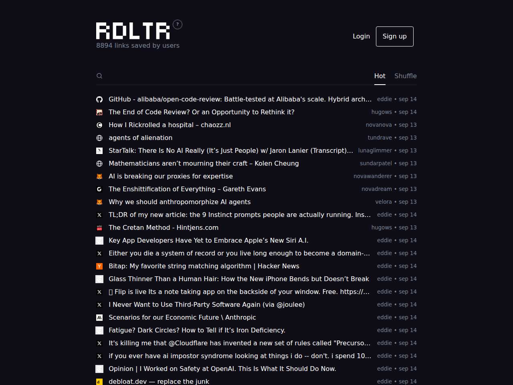Click the Hacker News Y icon beside Bitap
The width and height of the screenshot is (513, 385).
pos(99,266)
